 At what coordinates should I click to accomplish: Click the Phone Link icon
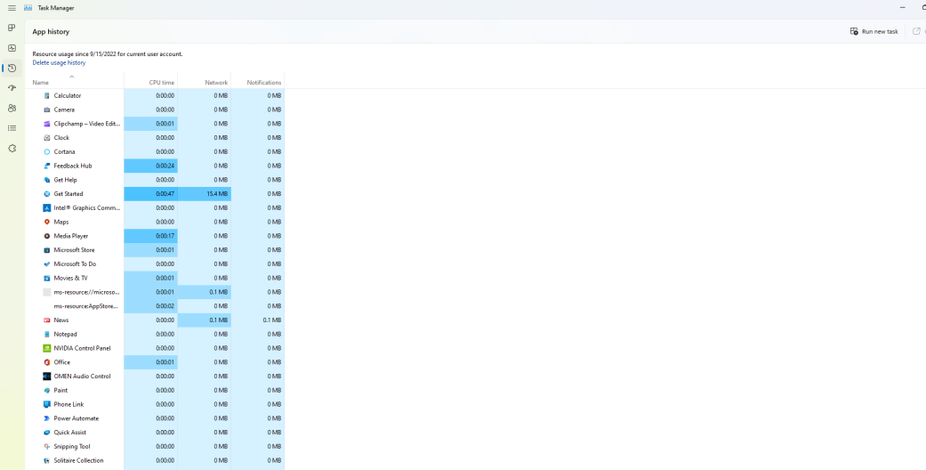click(x=47, y=404)
